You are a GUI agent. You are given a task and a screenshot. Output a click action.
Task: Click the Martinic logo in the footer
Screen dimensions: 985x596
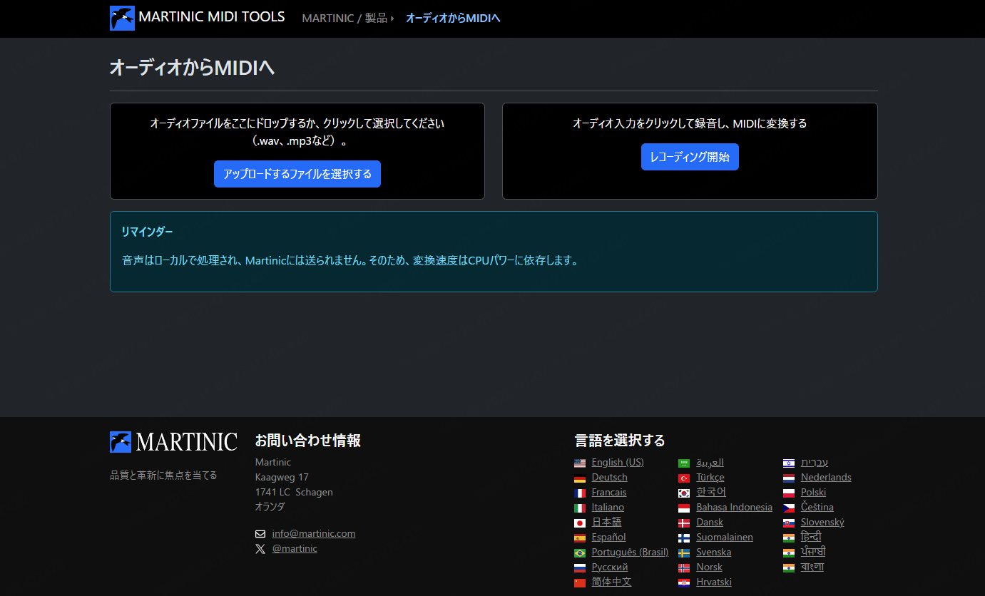173,442
